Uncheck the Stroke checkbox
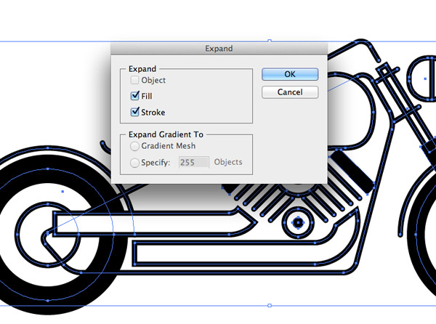 click(135, 112)
